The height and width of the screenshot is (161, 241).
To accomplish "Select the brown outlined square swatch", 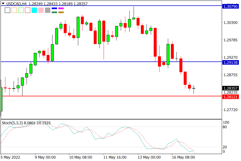I will coord(28,10).
